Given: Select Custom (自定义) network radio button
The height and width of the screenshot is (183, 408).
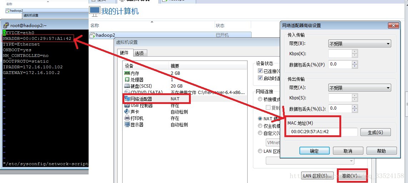Looking at the screenshot, I should 260,133.
